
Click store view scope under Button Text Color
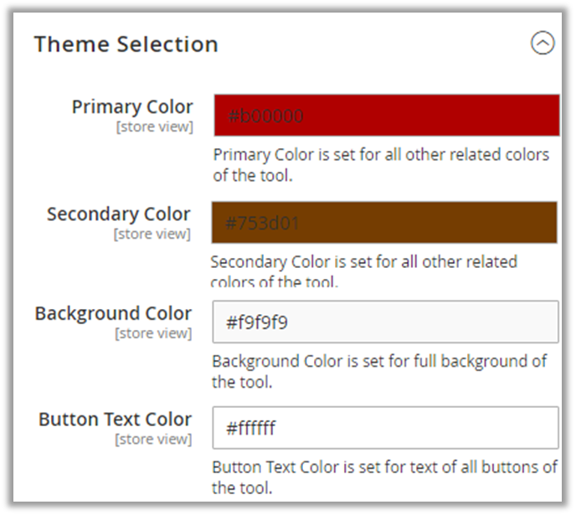coord(153,440)
